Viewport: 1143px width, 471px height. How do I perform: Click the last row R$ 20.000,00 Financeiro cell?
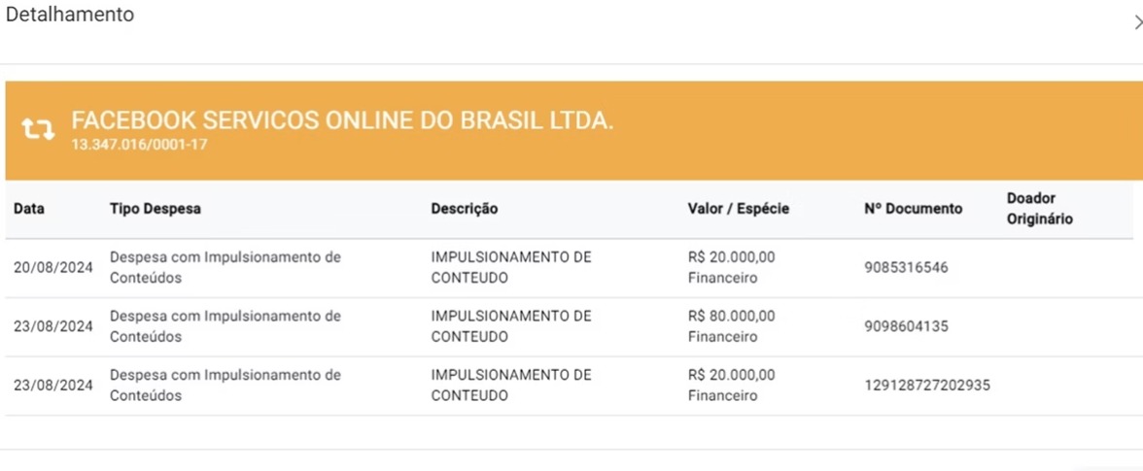(x=732, y=386)
